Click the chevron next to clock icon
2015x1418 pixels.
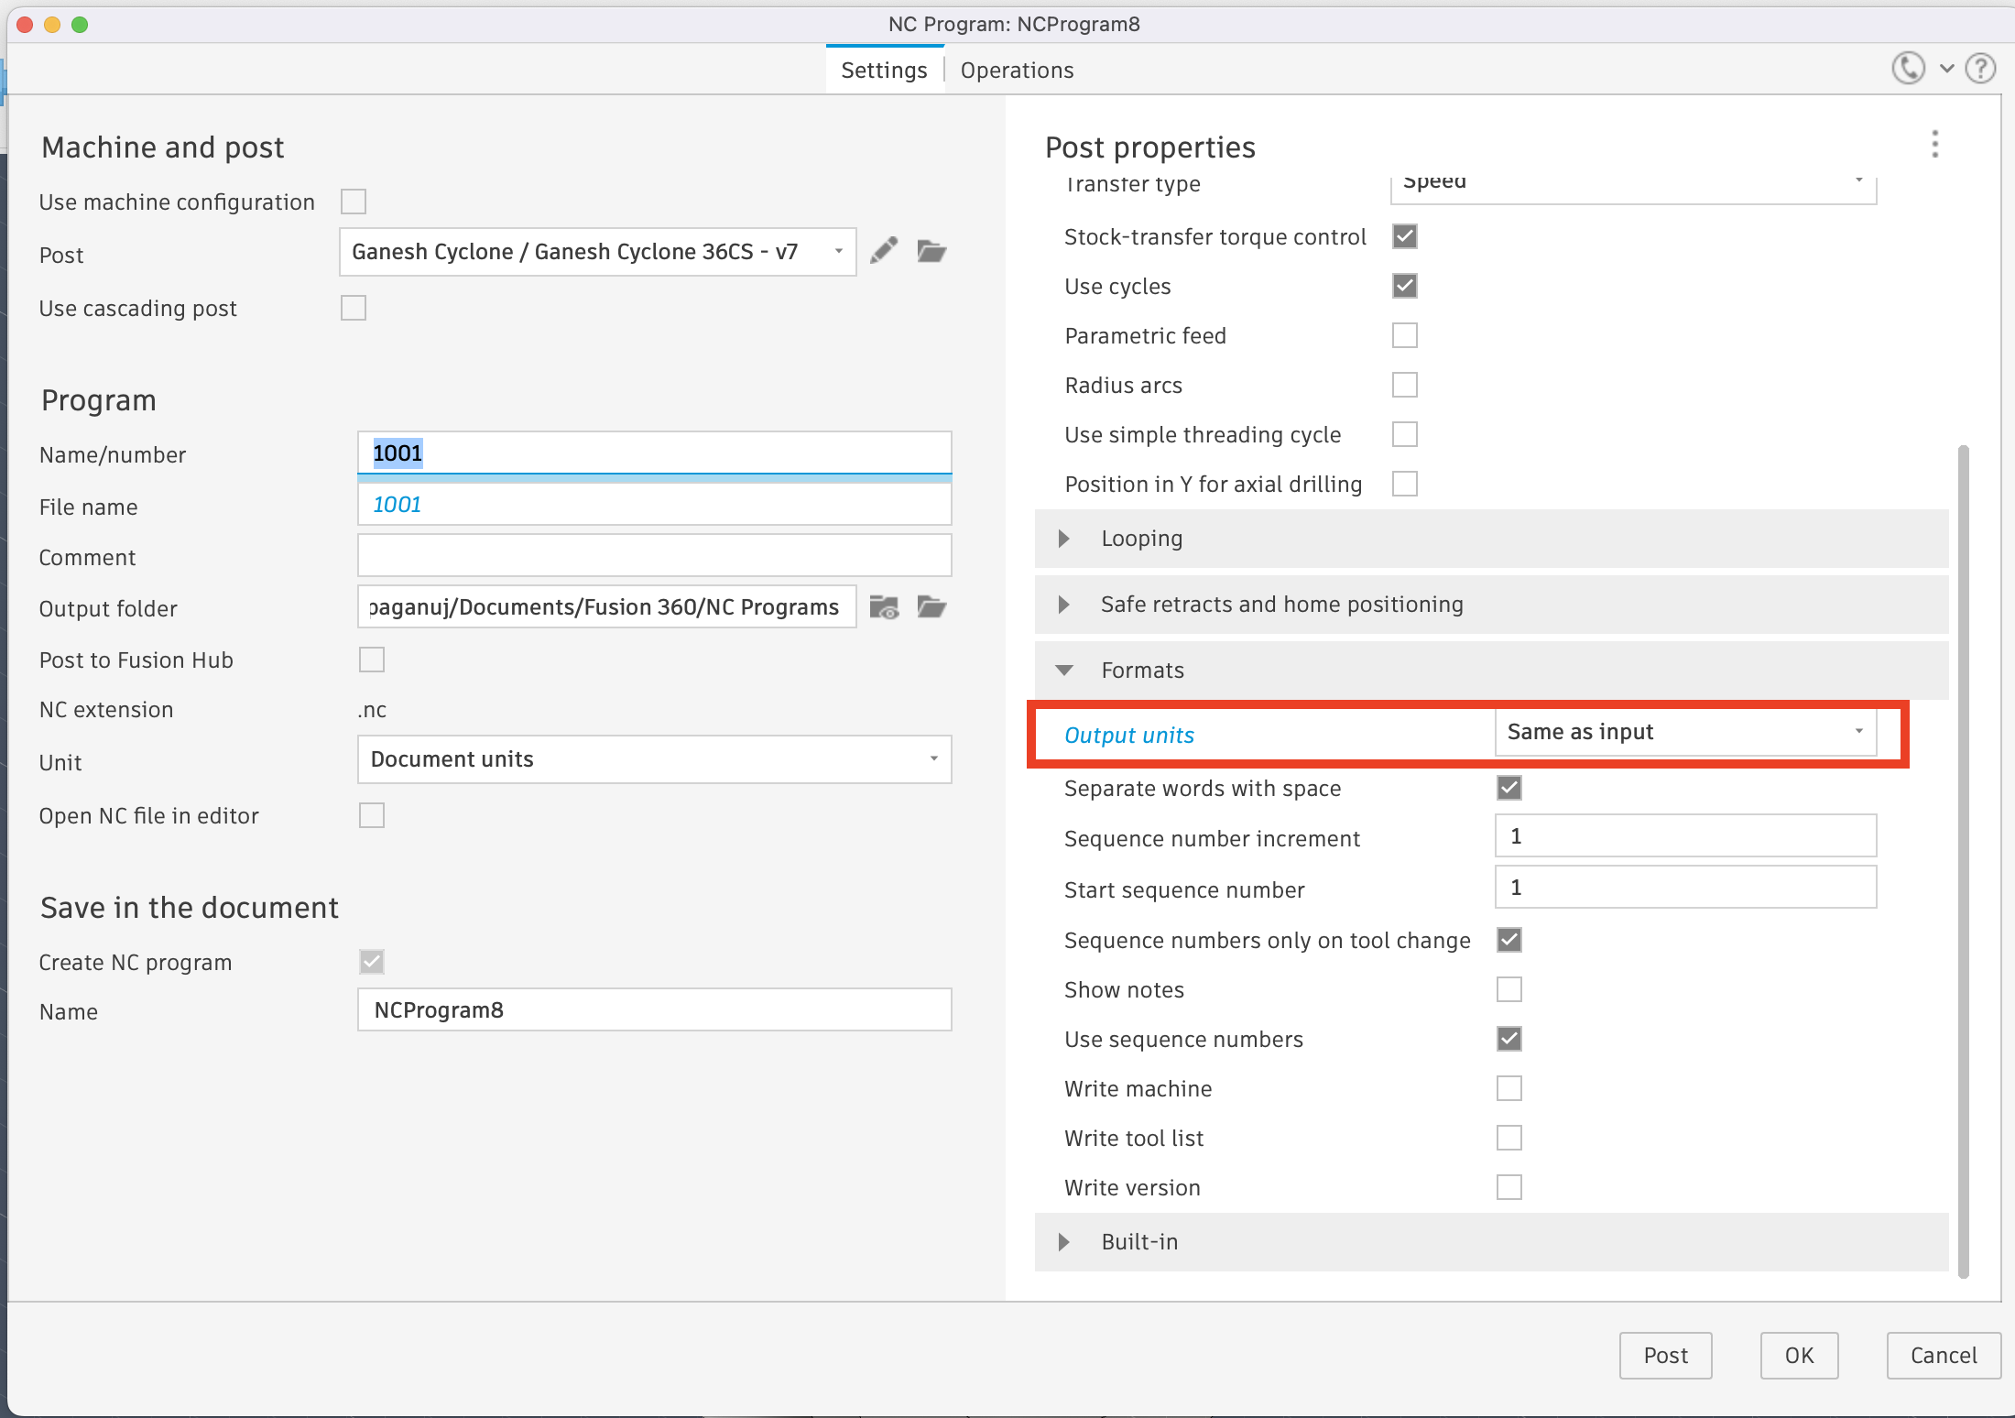(x=1947, y=69)
